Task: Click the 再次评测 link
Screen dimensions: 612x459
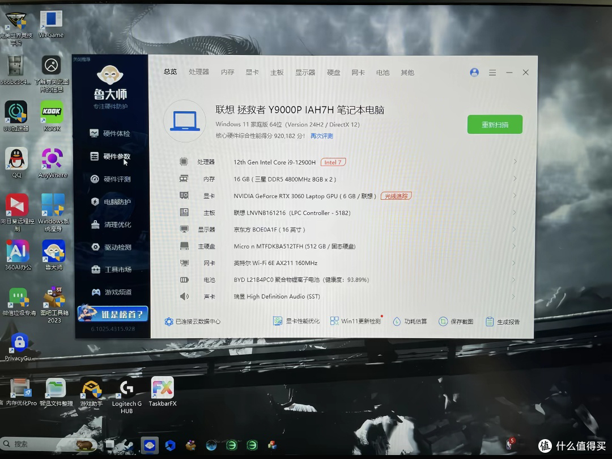Action: click(322, 136)
